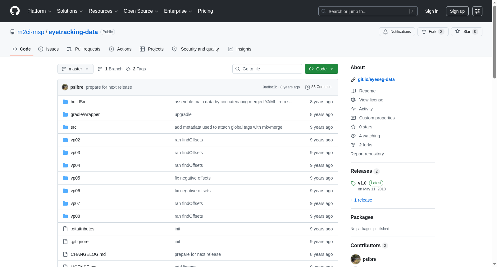
Task: Open the Resources dropdown menu
Action: 103,11
